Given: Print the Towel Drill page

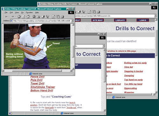Looking at the screenshot, I should (x=62, y=17).
